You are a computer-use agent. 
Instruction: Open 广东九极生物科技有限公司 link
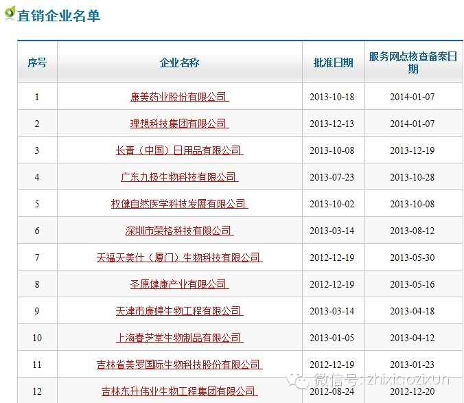[180, 177]
